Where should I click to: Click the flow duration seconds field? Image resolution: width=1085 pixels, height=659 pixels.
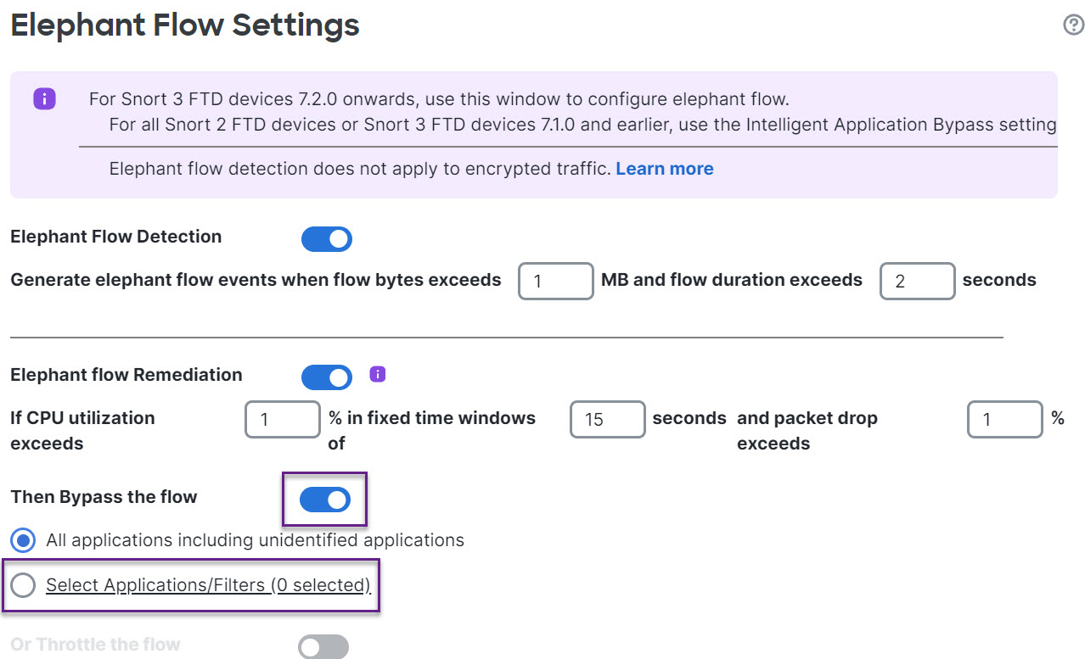917,282
